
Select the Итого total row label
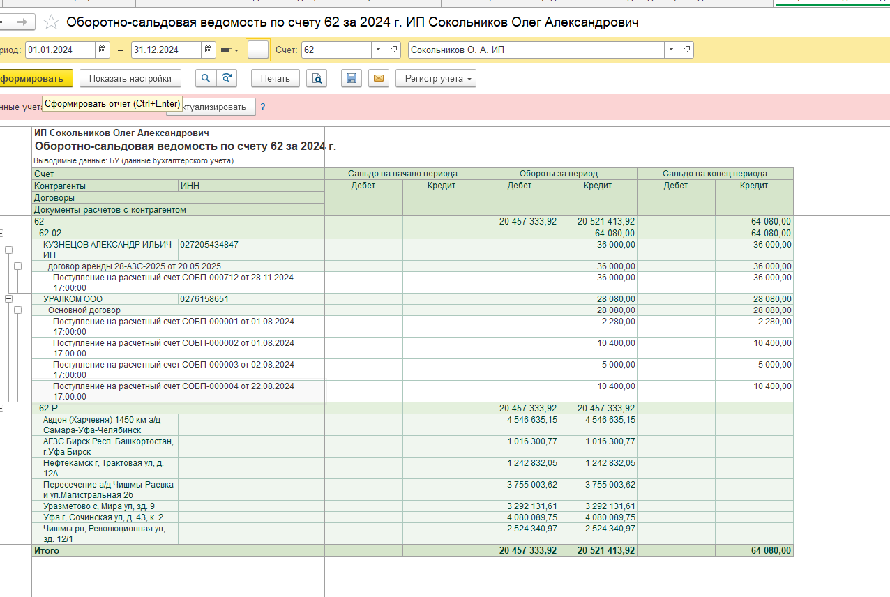click(47, 551)
